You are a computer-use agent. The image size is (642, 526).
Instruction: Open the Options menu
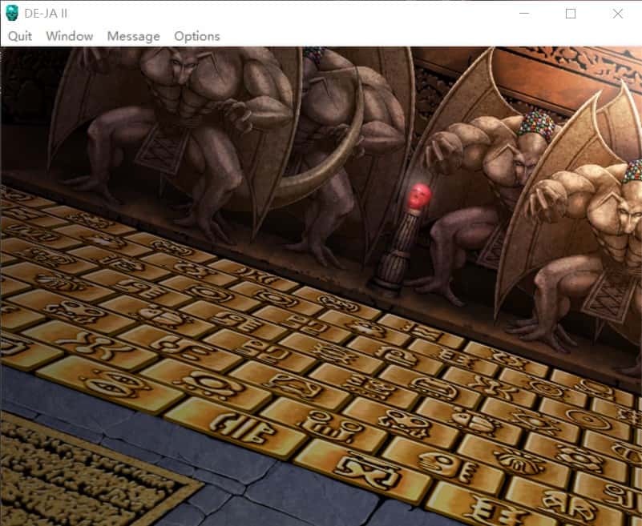click(x=197, y=36)
